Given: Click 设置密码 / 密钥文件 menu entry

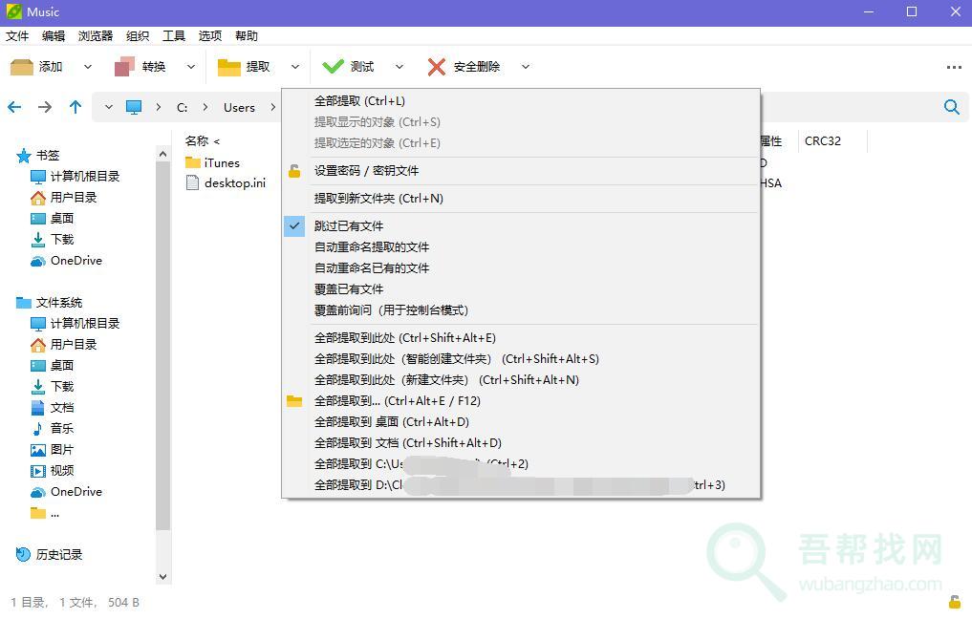Looking at the screenshot, I should 366,171.
